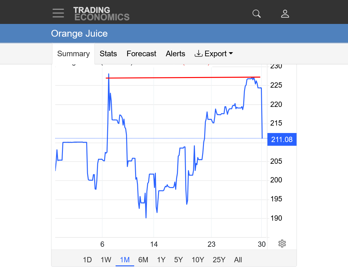Open the Forecast tab
Viewport: 348px width, 280px height.
tap(141, 54)
